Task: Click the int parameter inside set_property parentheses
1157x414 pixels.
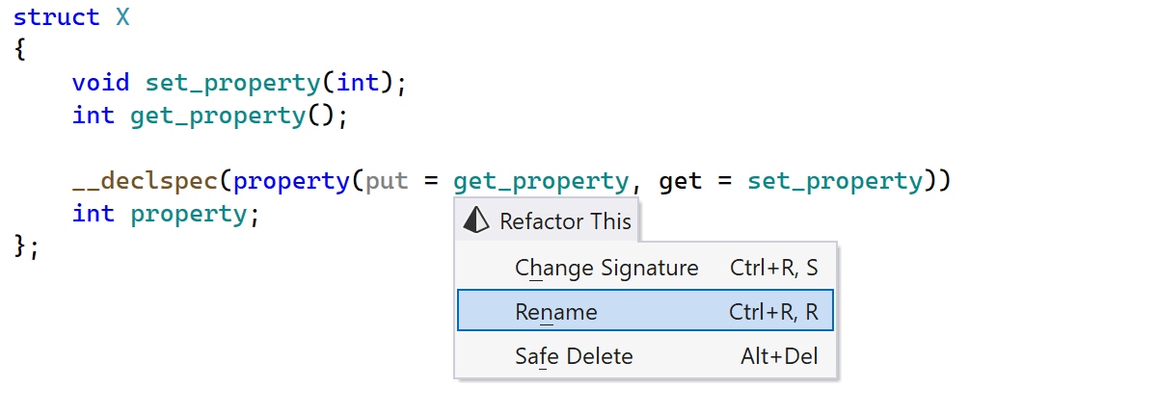Action: tap(358, 83)
